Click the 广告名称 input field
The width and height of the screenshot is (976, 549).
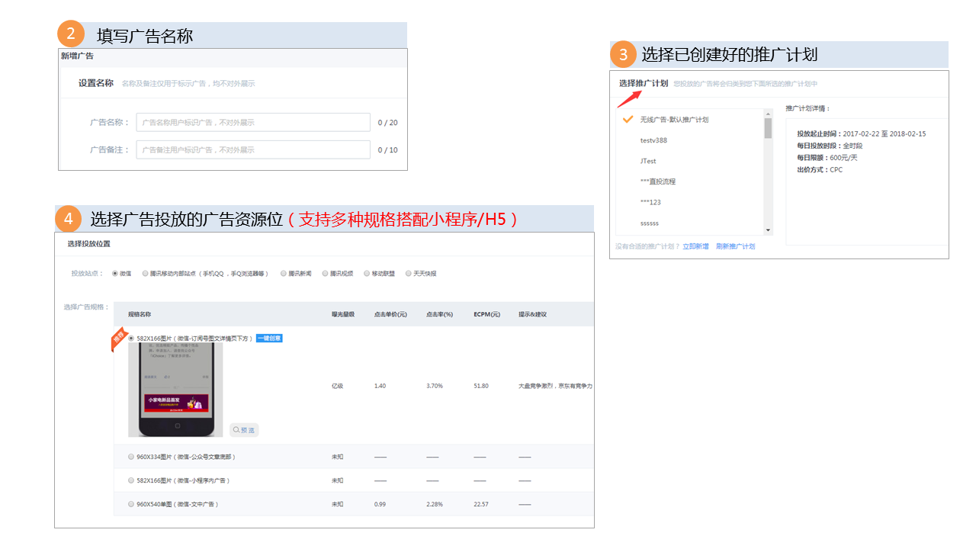(x=253, y=122)
